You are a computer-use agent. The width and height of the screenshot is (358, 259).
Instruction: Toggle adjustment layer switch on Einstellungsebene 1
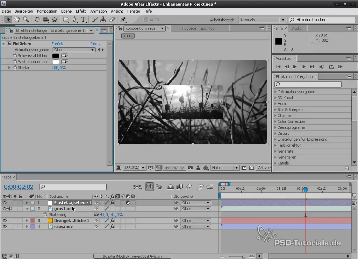pyautogui.click(x=128, y=203)
